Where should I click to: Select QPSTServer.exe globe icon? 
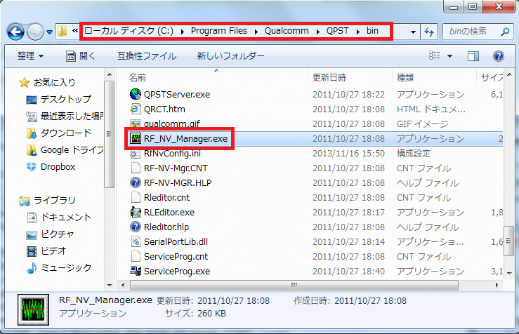coord(136,94)
